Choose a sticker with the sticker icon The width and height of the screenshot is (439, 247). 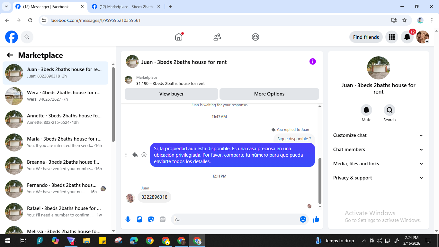click(x=151, y=219)
